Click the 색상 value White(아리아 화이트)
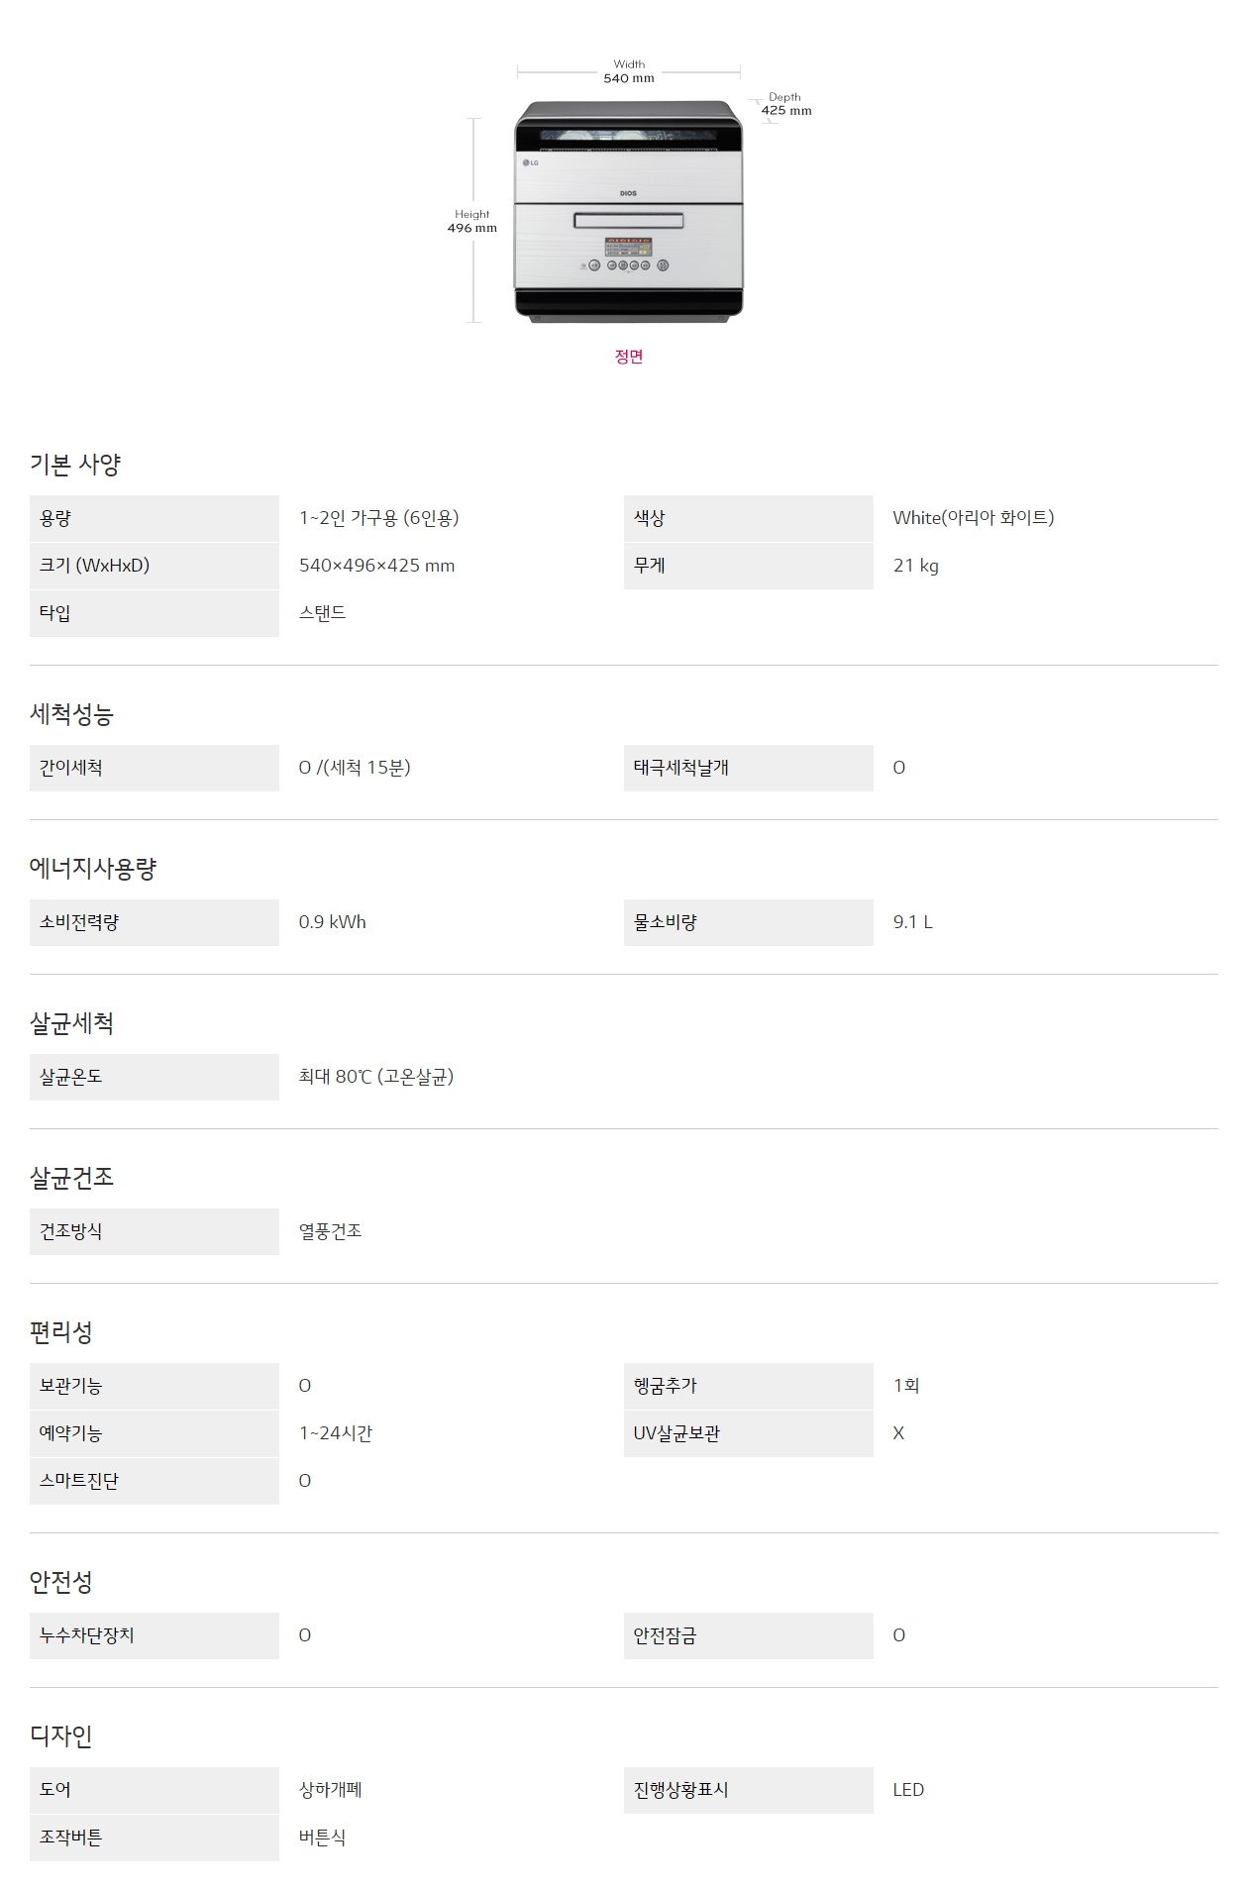This screenshot has height=1890, width=1249. click(974, 518)
